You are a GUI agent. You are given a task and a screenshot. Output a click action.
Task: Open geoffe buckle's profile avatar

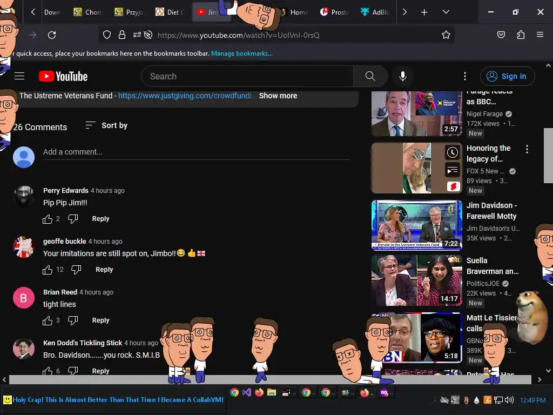point(24,246)
